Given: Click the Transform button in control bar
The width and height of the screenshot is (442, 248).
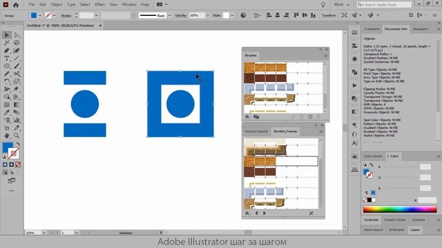Looking at the screenshot, I should [329, 15].
